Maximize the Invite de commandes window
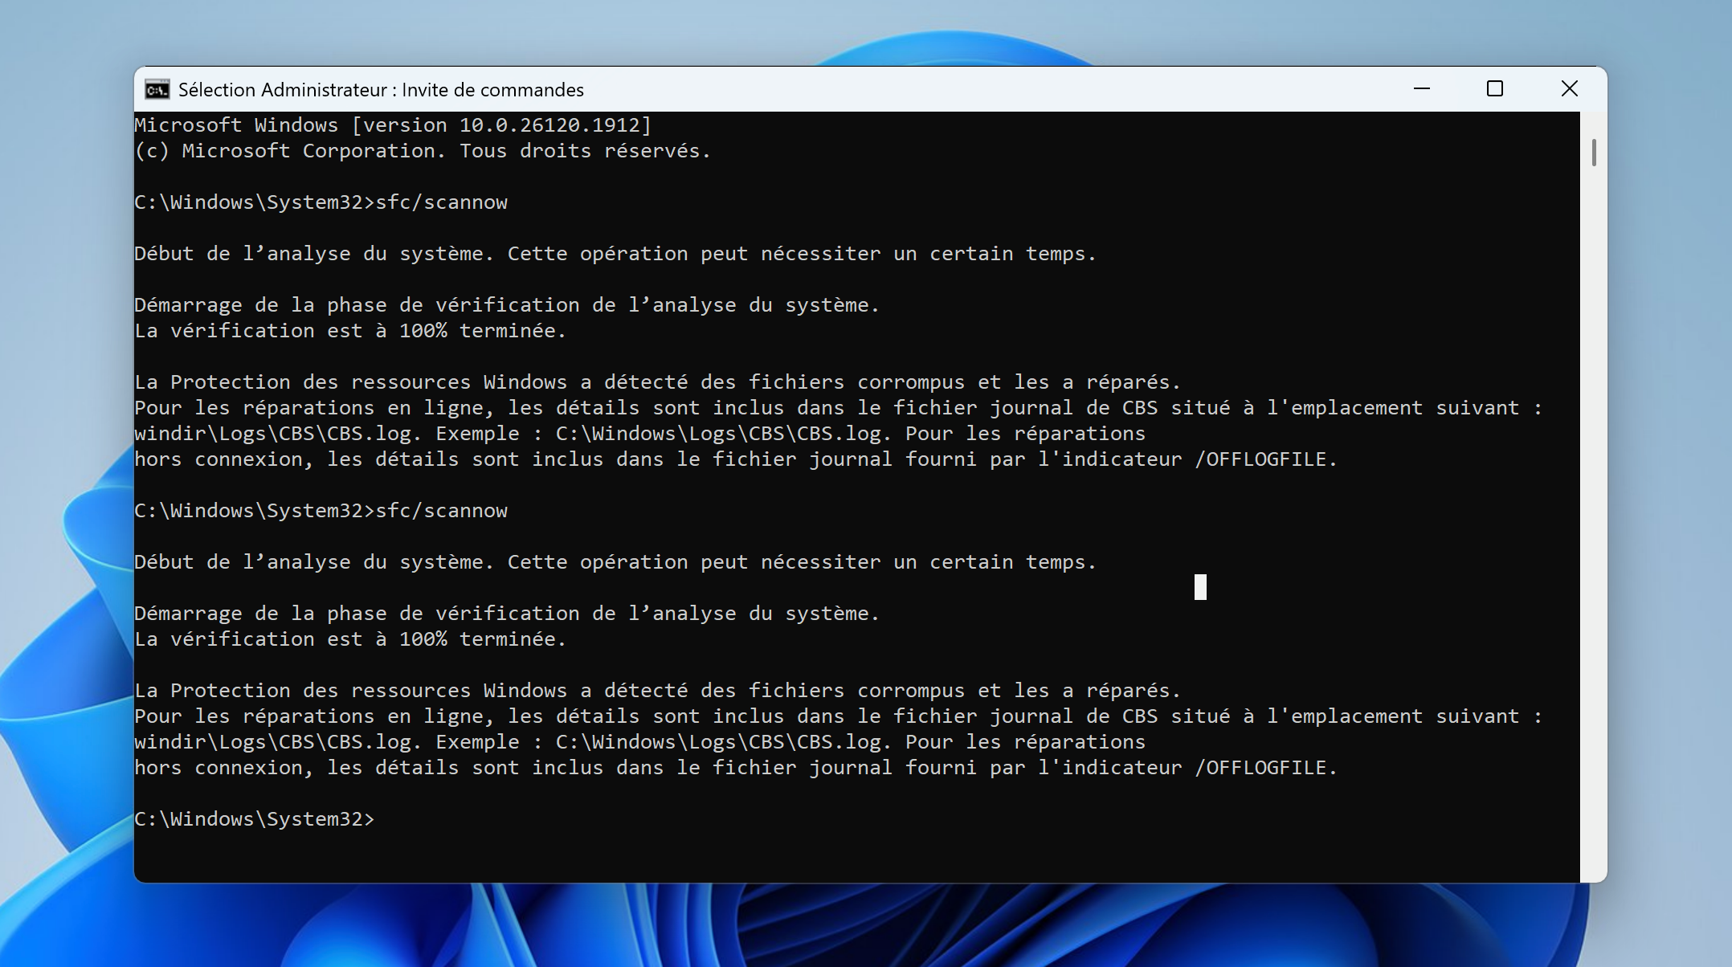This screenshot has width=1732, height=967. pos(1494,89)
